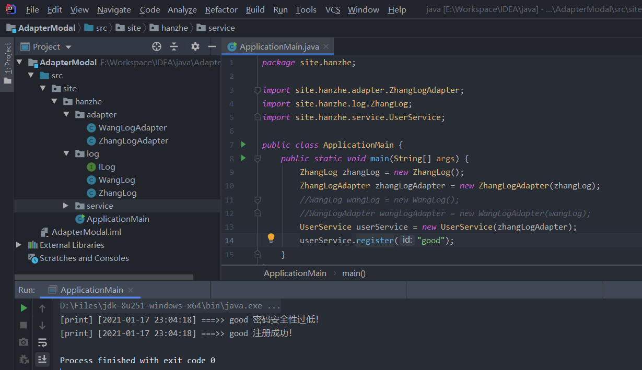Expand External Libraries node
Image resolution: width=642 pixels, height=370 pixels.
19,245
